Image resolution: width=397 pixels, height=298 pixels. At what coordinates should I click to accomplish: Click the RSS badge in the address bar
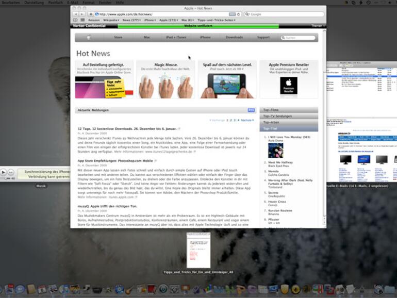tap(232, 14)
